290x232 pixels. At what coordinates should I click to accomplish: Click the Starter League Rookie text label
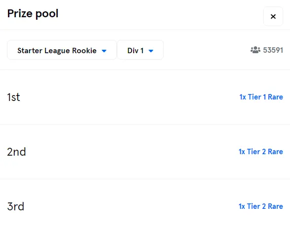[57, 51]
